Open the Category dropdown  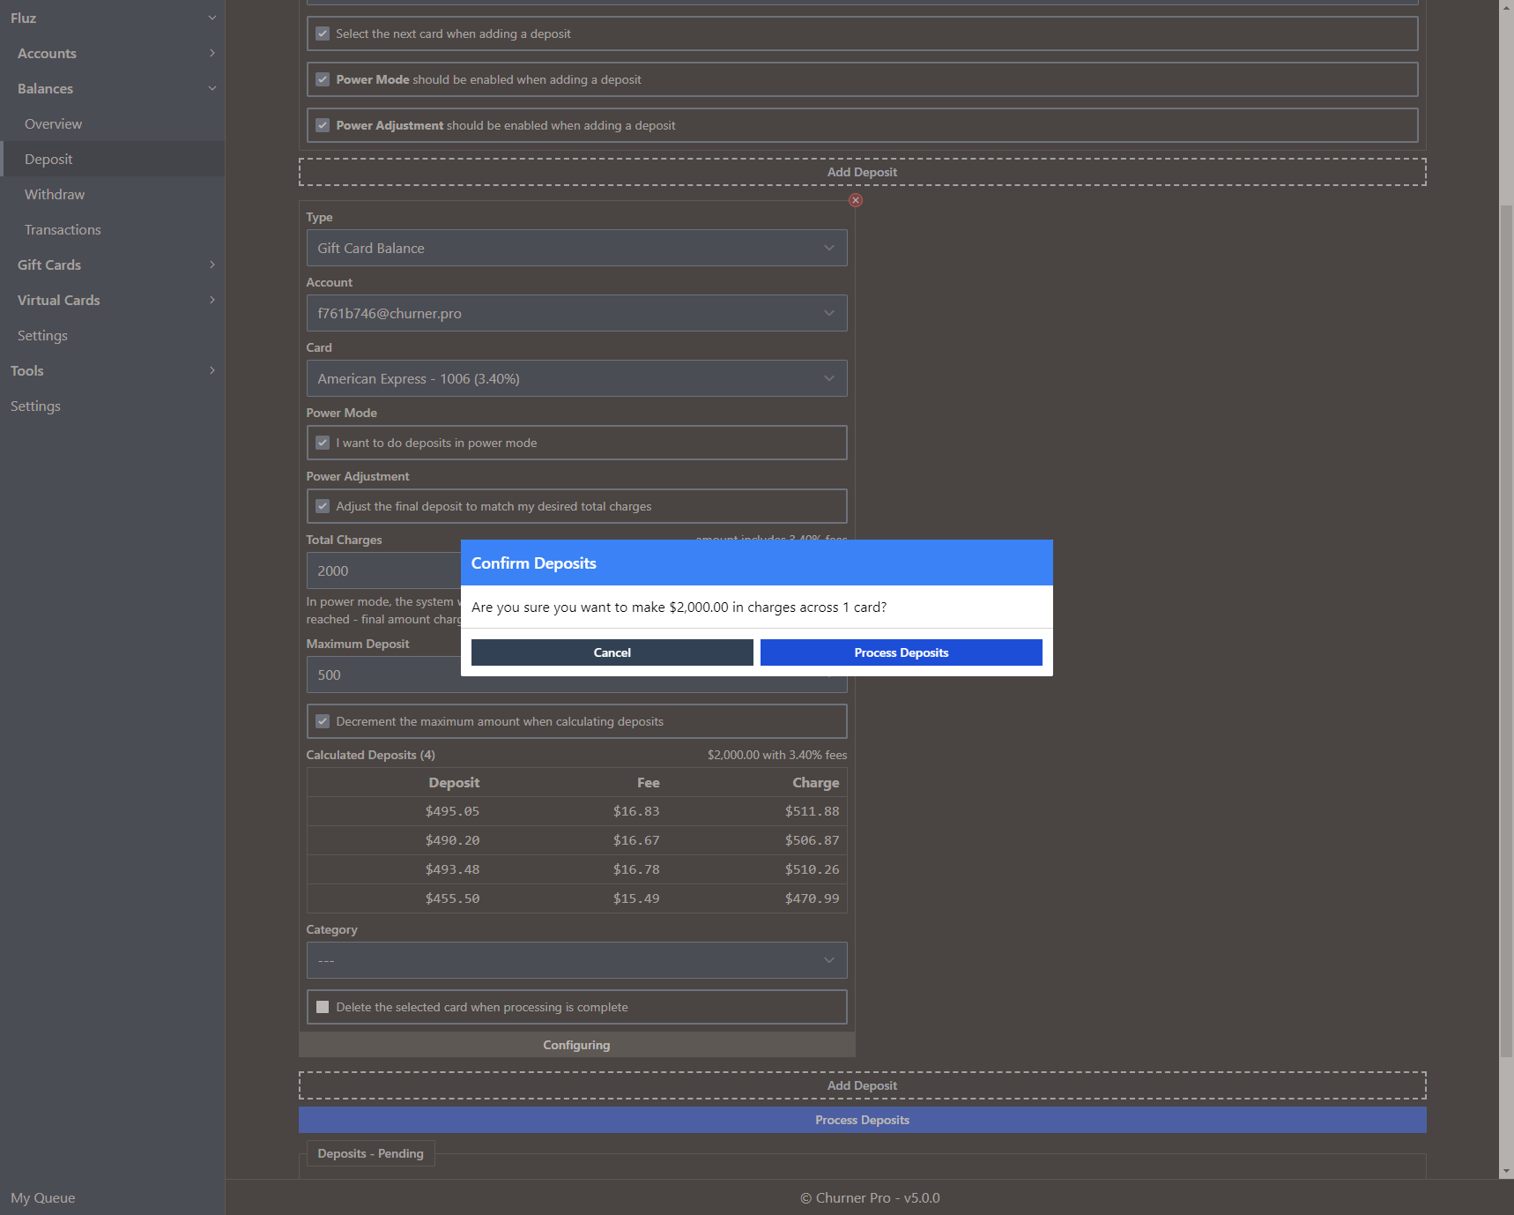click(576, 960)
